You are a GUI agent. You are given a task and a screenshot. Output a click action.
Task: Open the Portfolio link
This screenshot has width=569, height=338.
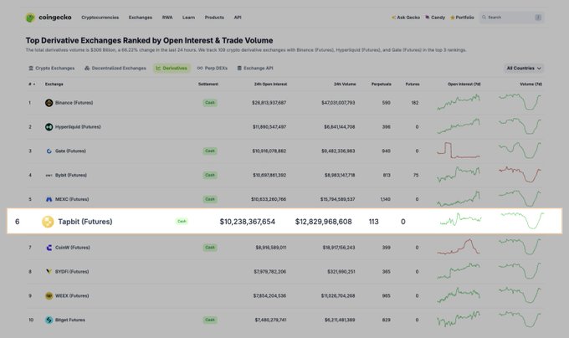(x=462, y=18)
